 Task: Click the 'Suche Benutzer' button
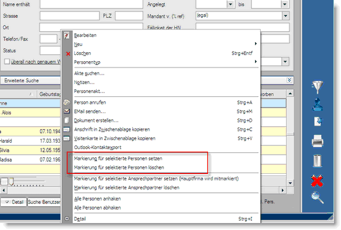click(x=44, y=202)
